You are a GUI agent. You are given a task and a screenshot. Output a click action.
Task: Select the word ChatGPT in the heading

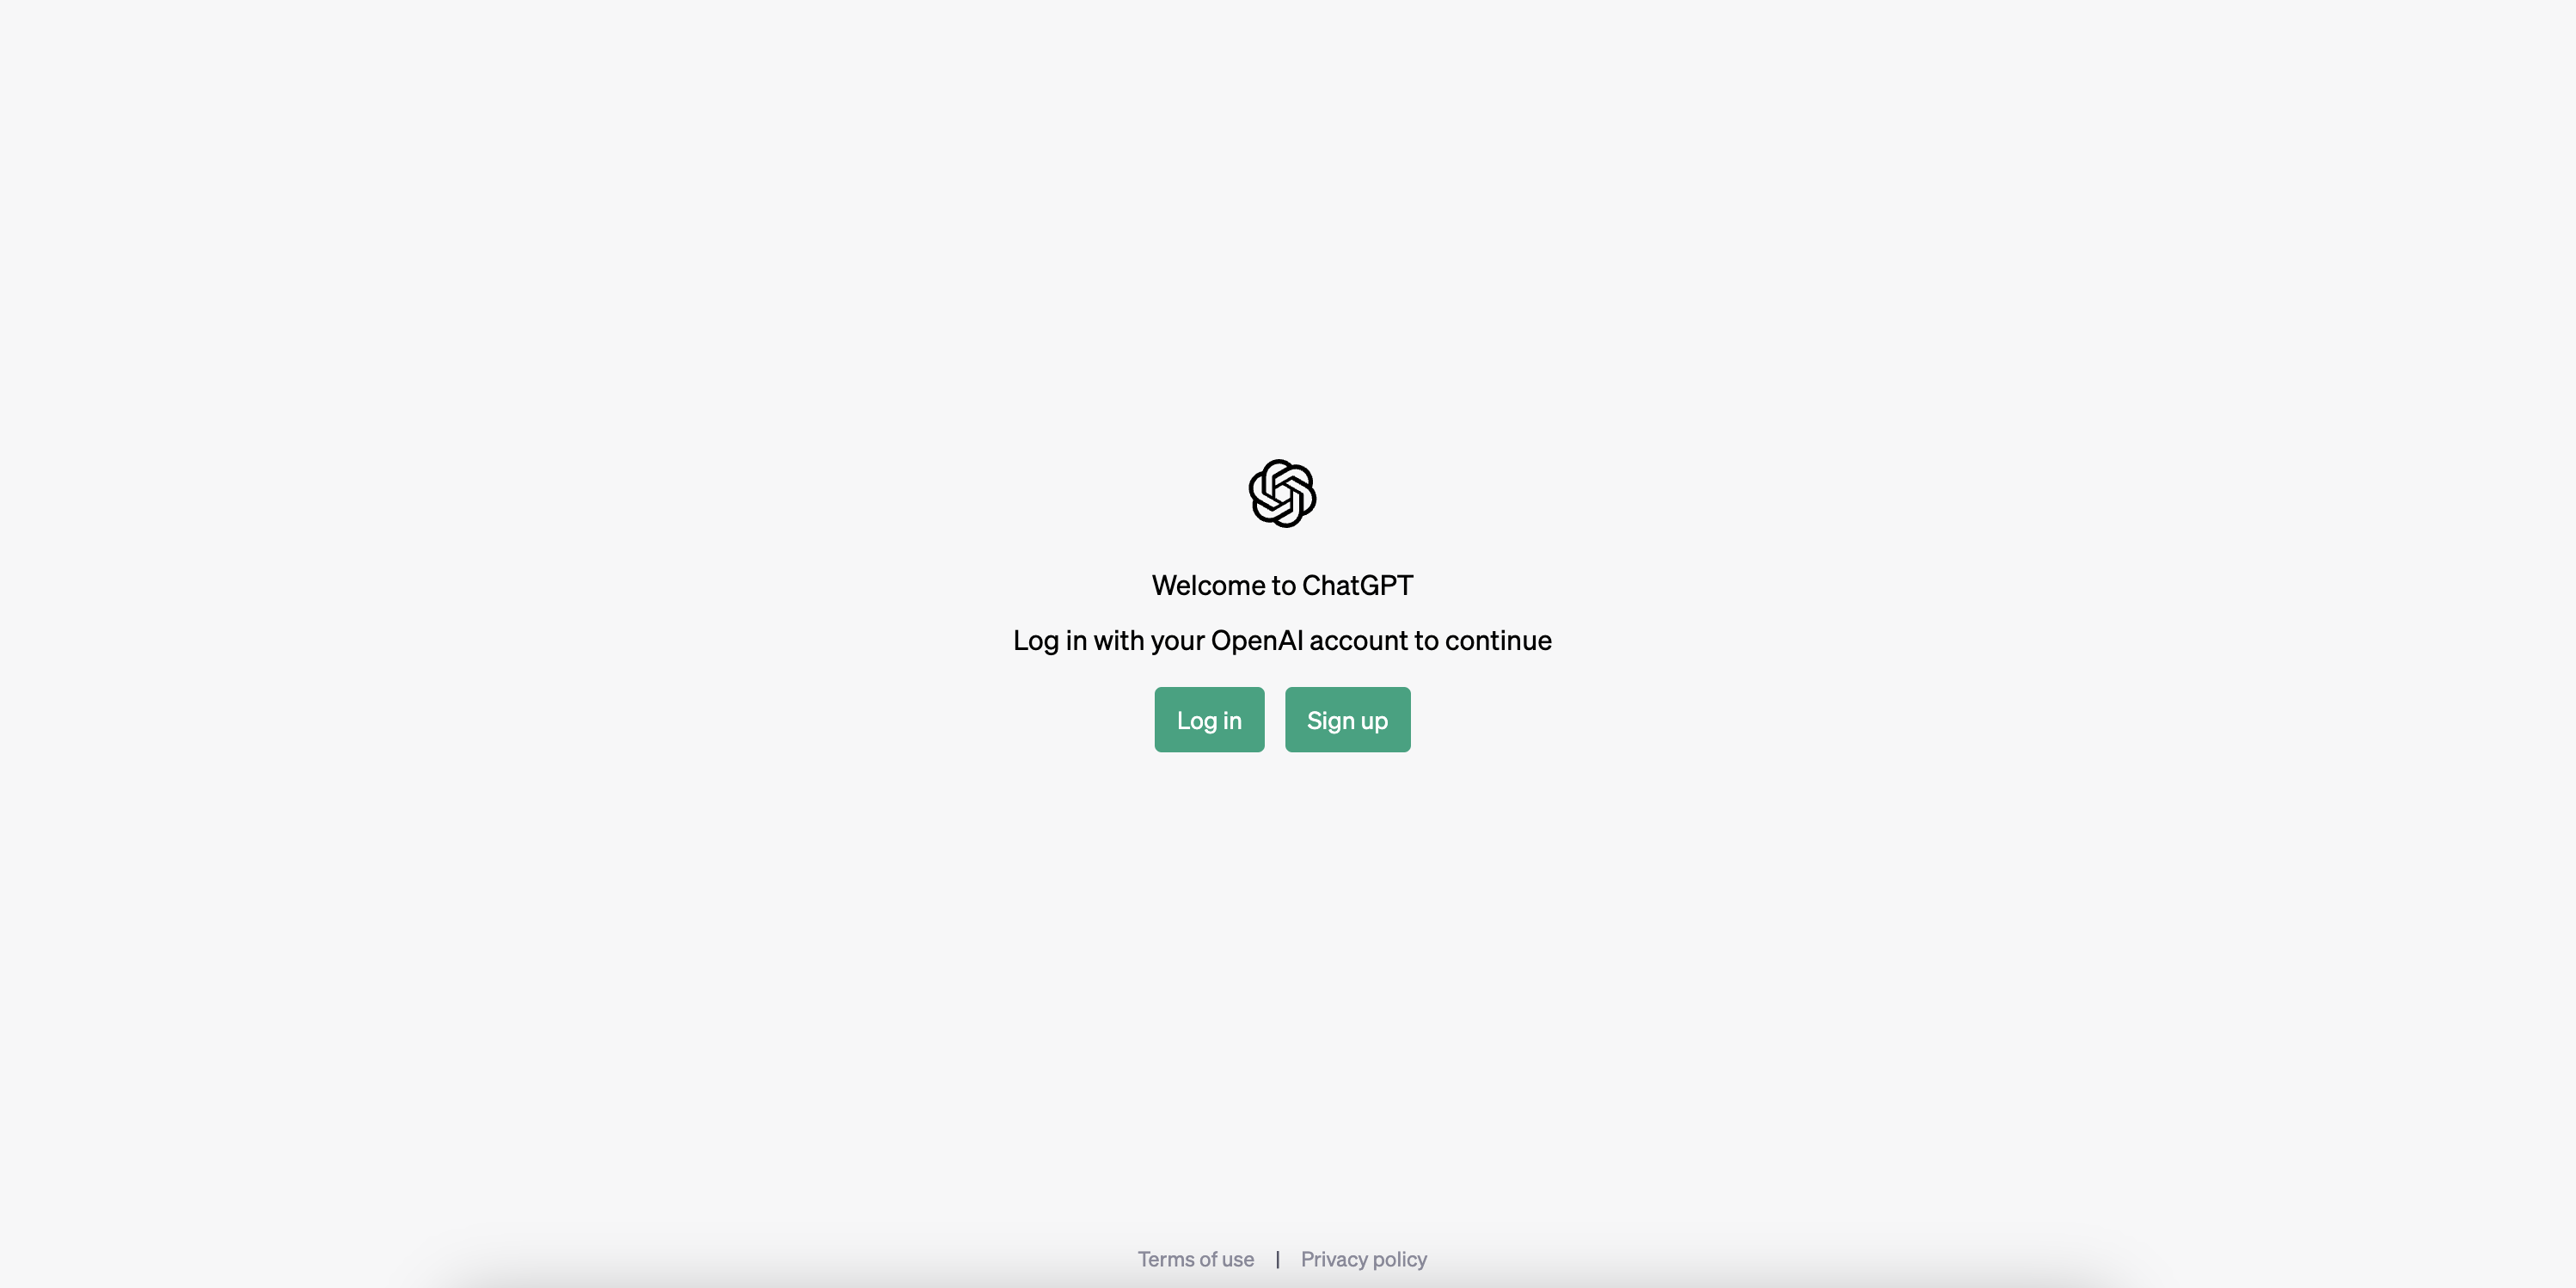click(1357, 585)
